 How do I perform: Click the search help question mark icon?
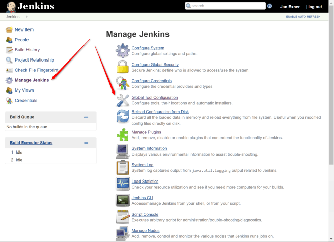coord(270,6)
